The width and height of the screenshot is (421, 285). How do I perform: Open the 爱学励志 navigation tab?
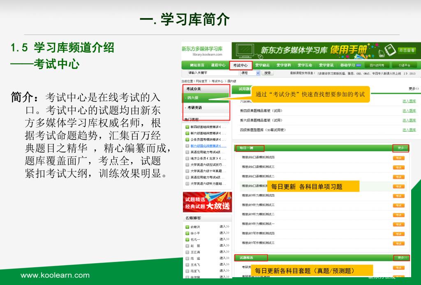click(x=262, y=65)
